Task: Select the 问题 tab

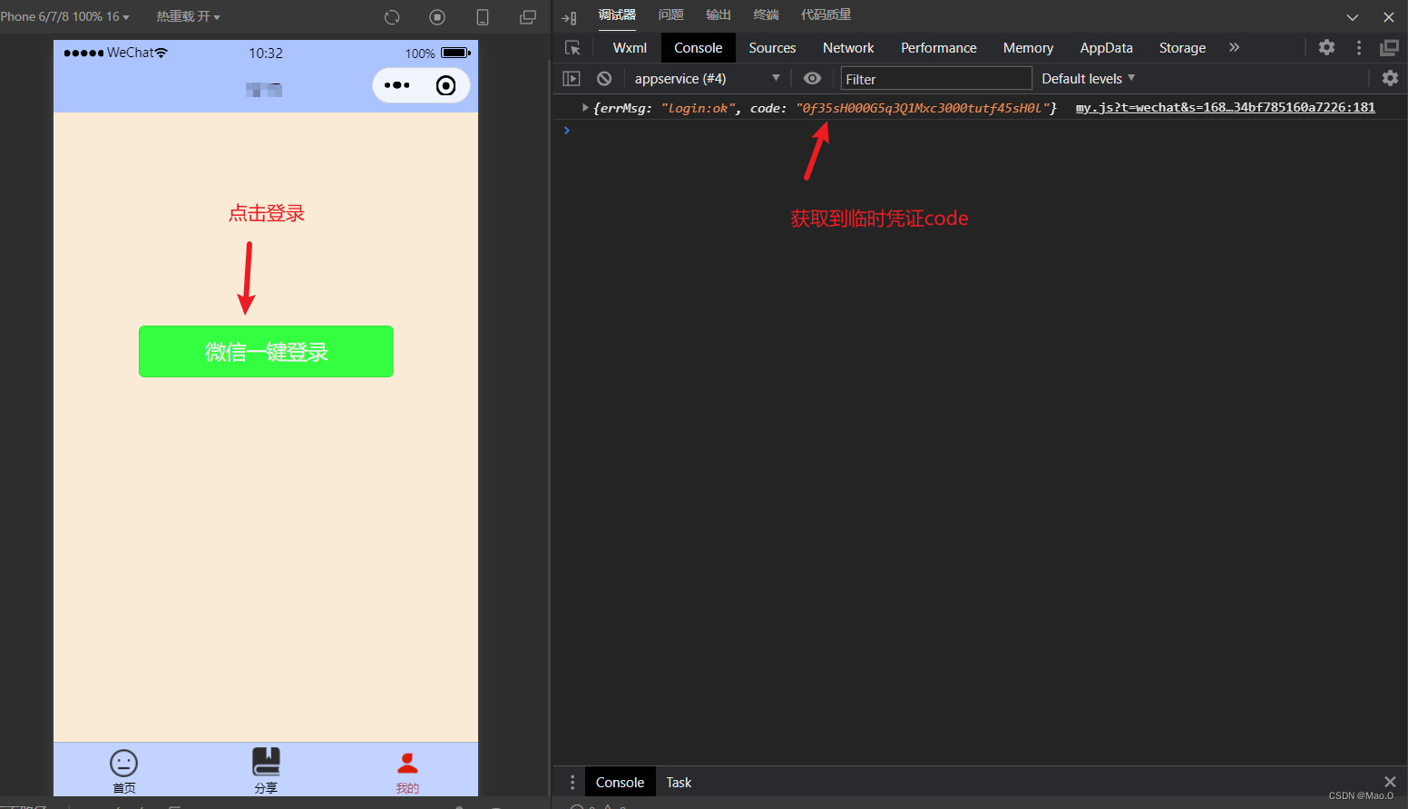Action: [x=670, y=15]
